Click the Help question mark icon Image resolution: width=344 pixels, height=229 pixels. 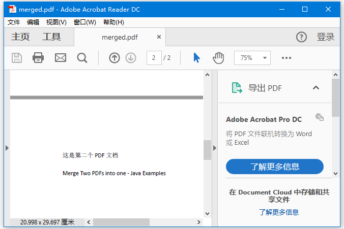(301, 37)
